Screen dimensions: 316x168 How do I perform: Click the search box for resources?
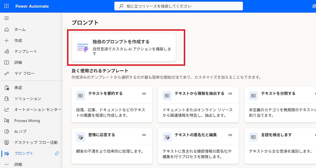point(179,6)
